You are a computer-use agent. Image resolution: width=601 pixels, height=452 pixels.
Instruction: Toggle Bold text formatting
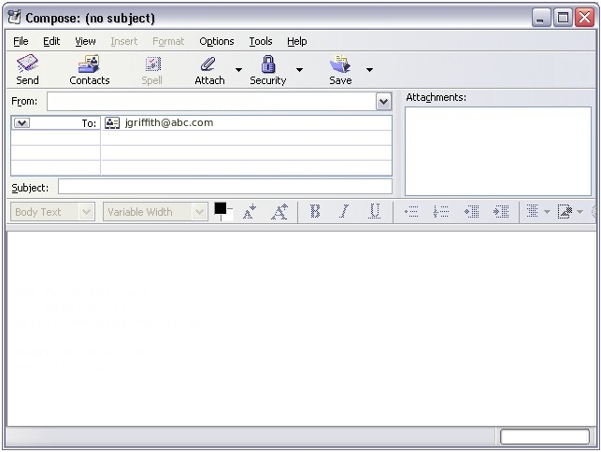[x=315, y=212]
